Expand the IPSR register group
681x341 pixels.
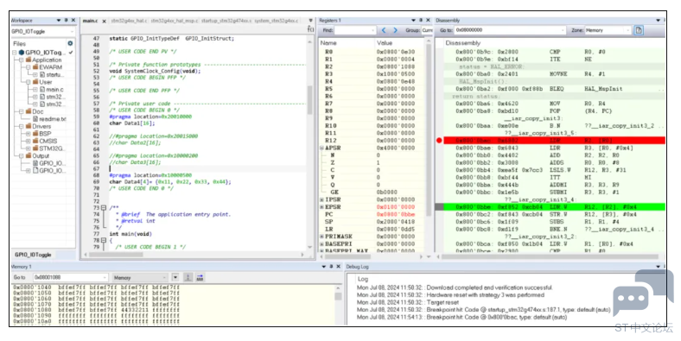pyautogui.click(x=321, y=199)
